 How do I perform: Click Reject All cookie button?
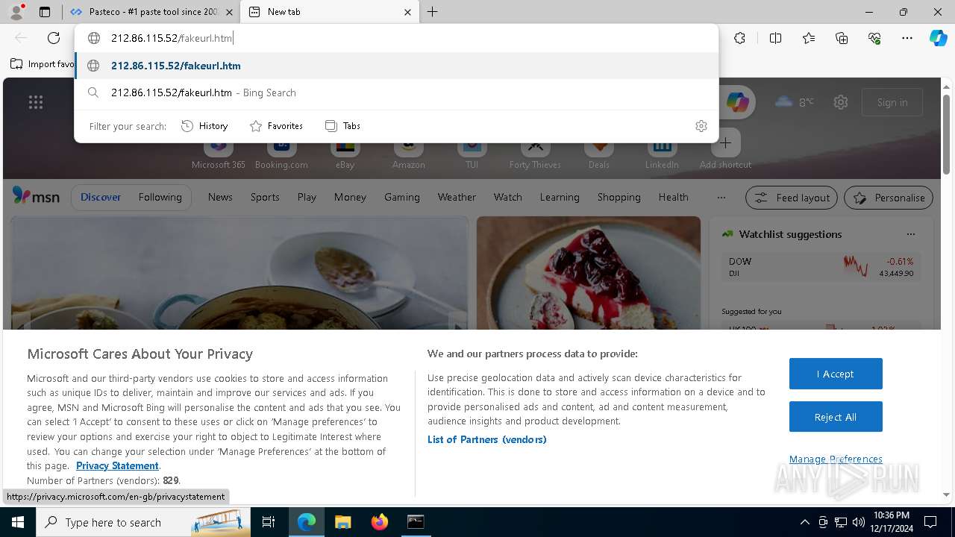(x=836, y=417)
